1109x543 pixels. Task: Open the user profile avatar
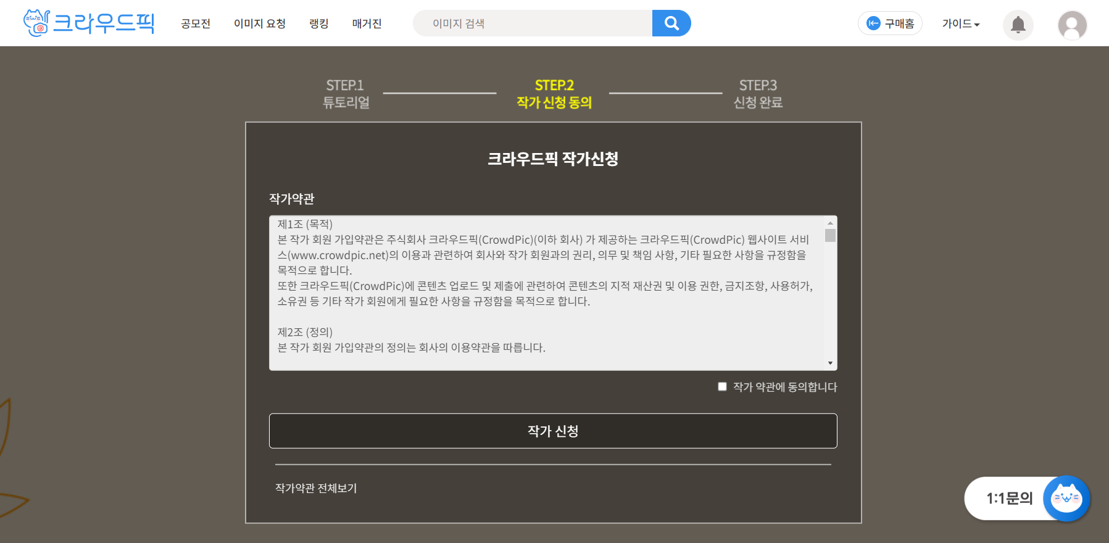[x=1073, y=25]
